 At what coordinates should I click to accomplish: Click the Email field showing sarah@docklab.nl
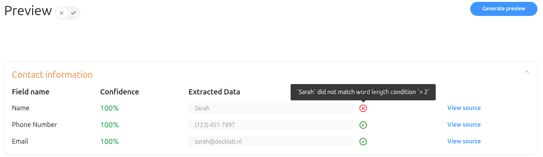click(271, 142)
